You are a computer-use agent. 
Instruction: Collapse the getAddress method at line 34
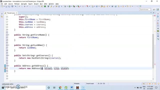[9, 66]
